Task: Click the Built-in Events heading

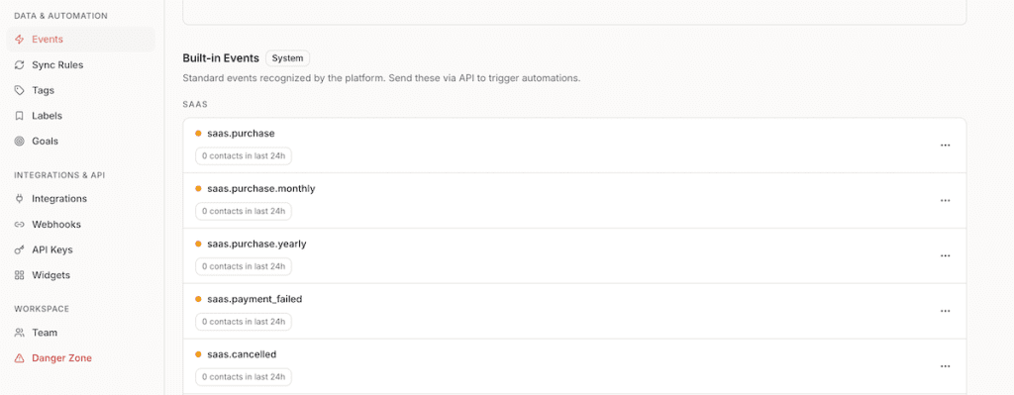Action: pos(221,58)
